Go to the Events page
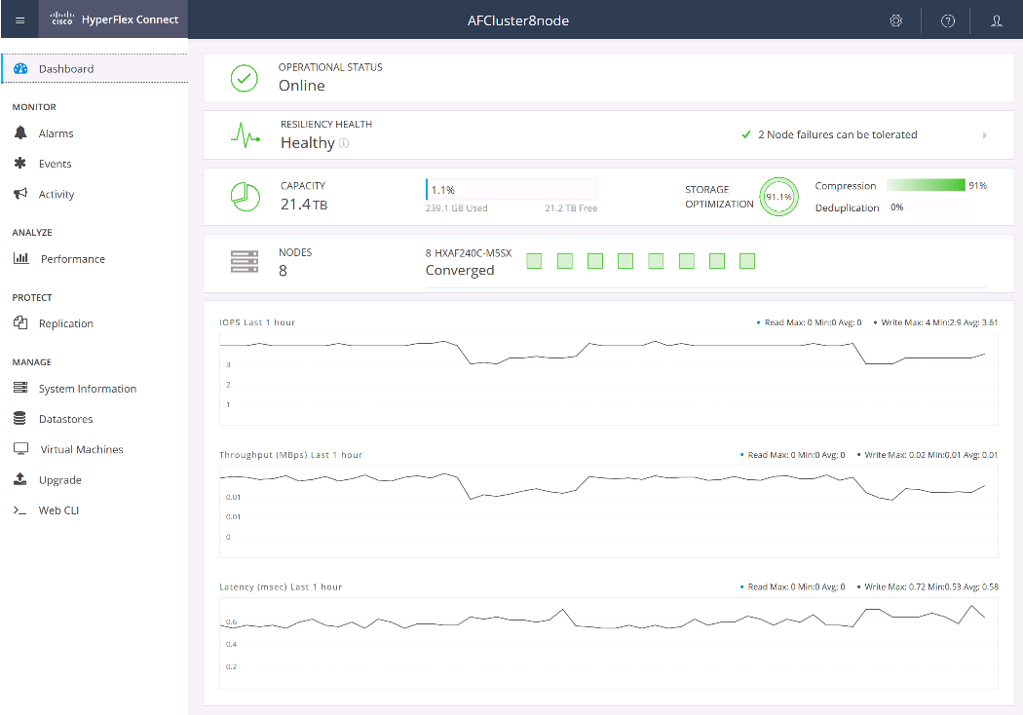The width and height of the screenshot is (1023, 715). pos(55,164)
